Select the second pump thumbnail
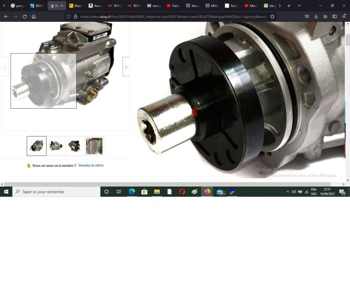The width and height of the screenshot is (350, 289). click(56, 146)
